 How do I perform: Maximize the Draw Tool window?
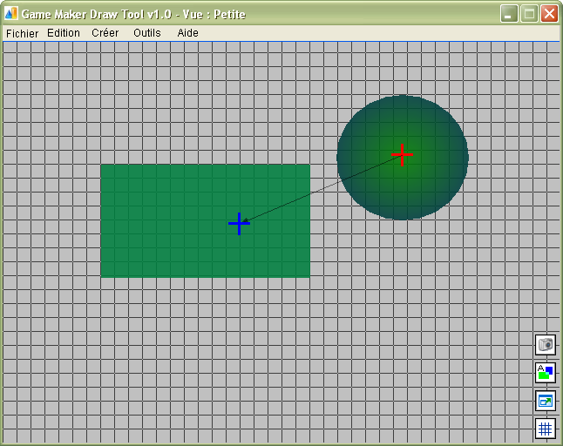[x=529, y=13]
